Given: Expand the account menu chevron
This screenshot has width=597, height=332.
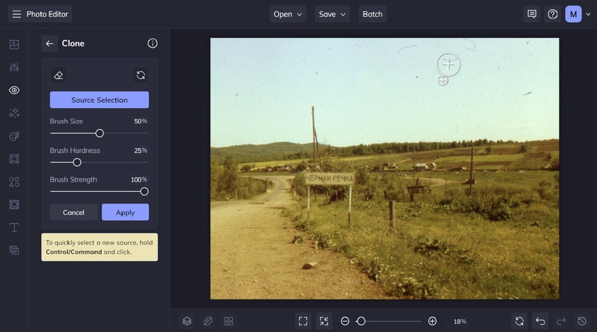Looking at the screenshot, I should point(588,14).
